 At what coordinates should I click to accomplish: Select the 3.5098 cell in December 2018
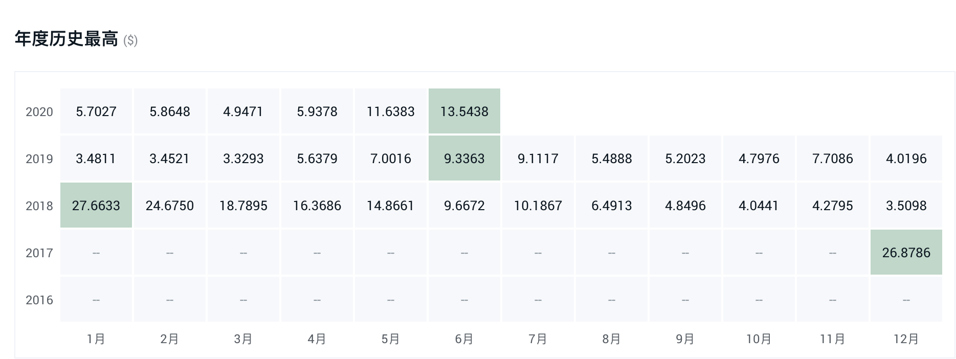(906, 206)
